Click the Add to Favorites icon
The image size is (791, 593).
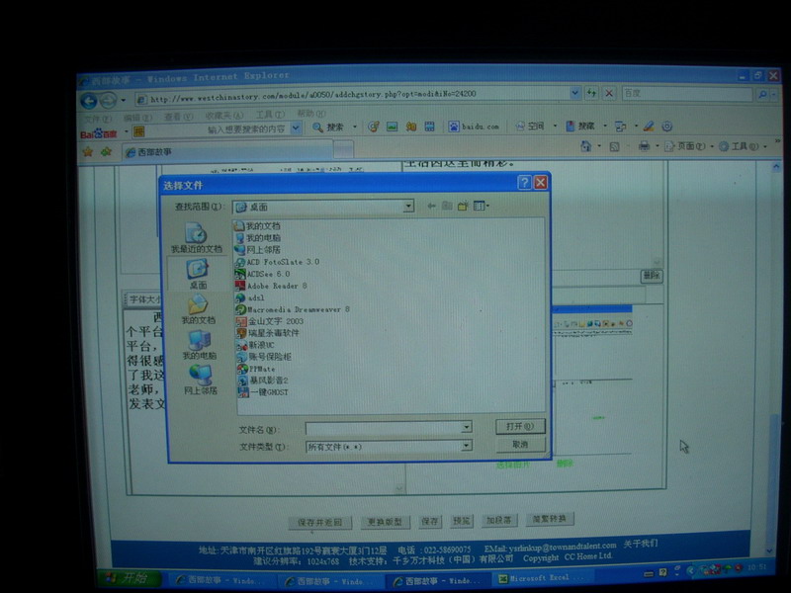coord(106,151)
